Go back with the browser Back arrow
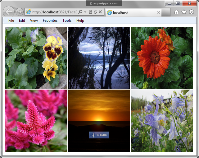This screenshot has width=199, height=158. 9,12
